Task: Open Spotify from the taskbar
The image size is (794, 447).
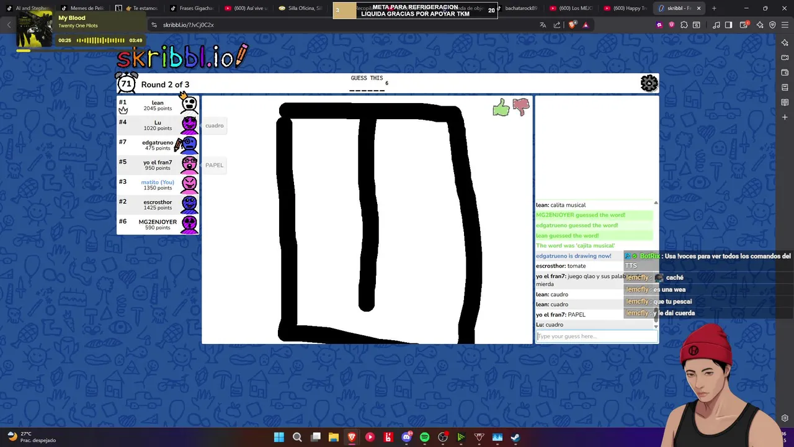Action: point(424,437)
